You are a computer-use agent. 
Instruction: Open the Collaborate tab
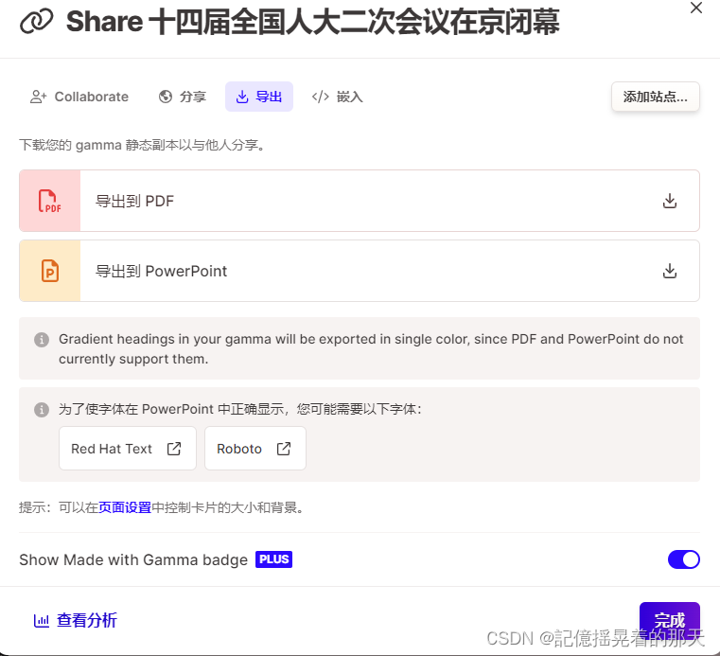[x=79, y=97]
